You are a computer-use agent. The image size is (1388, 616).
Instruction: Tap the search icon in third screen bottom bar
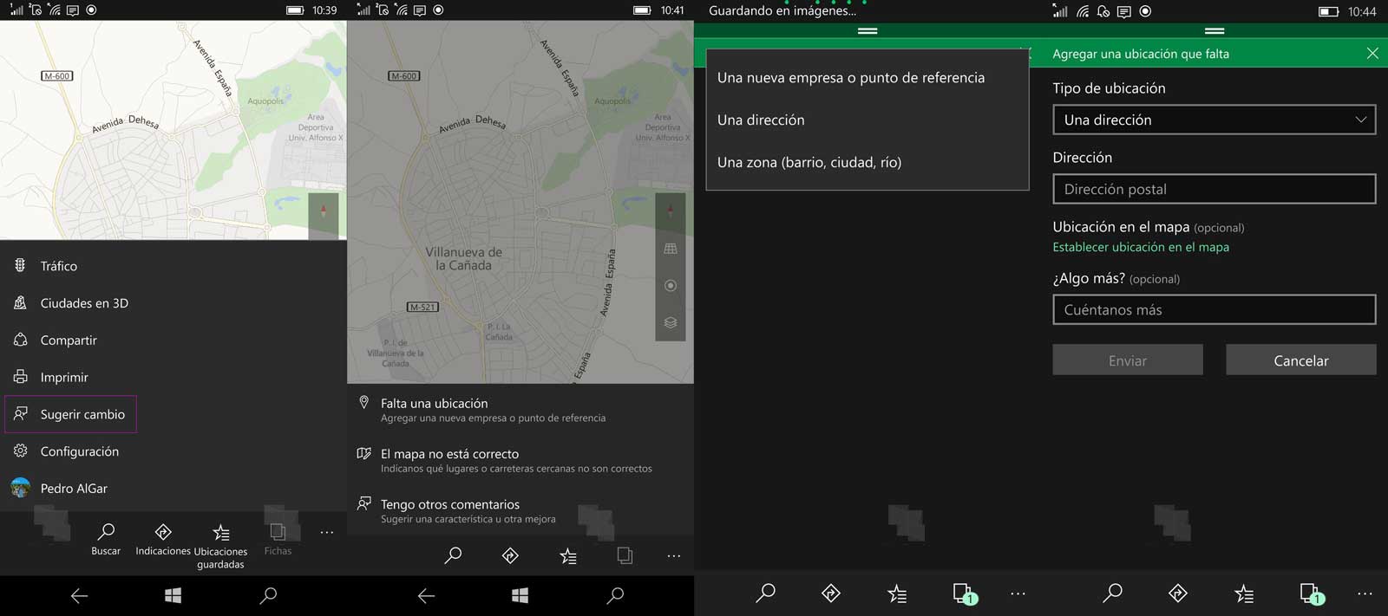point(766,593)
